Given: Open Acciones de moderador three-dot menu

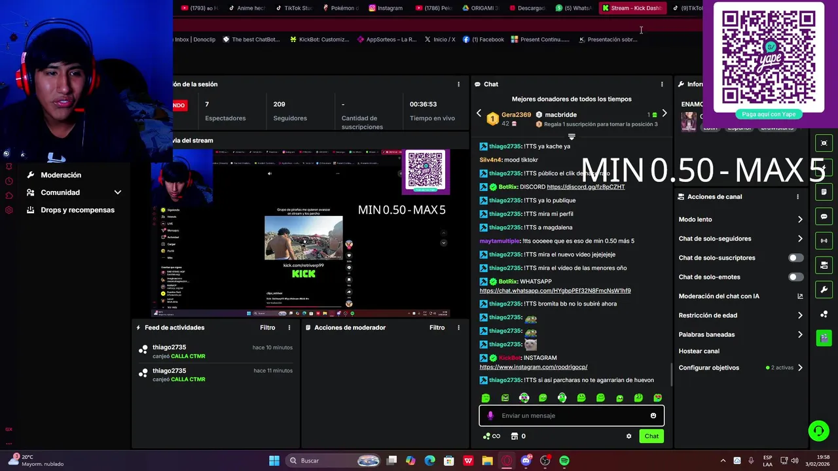Looking at the screenshot, I should point(458,328).
